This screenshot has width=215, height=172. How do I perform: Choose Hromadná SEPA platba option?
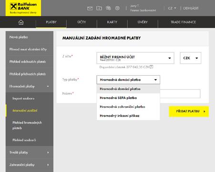(x=128, y=98)
